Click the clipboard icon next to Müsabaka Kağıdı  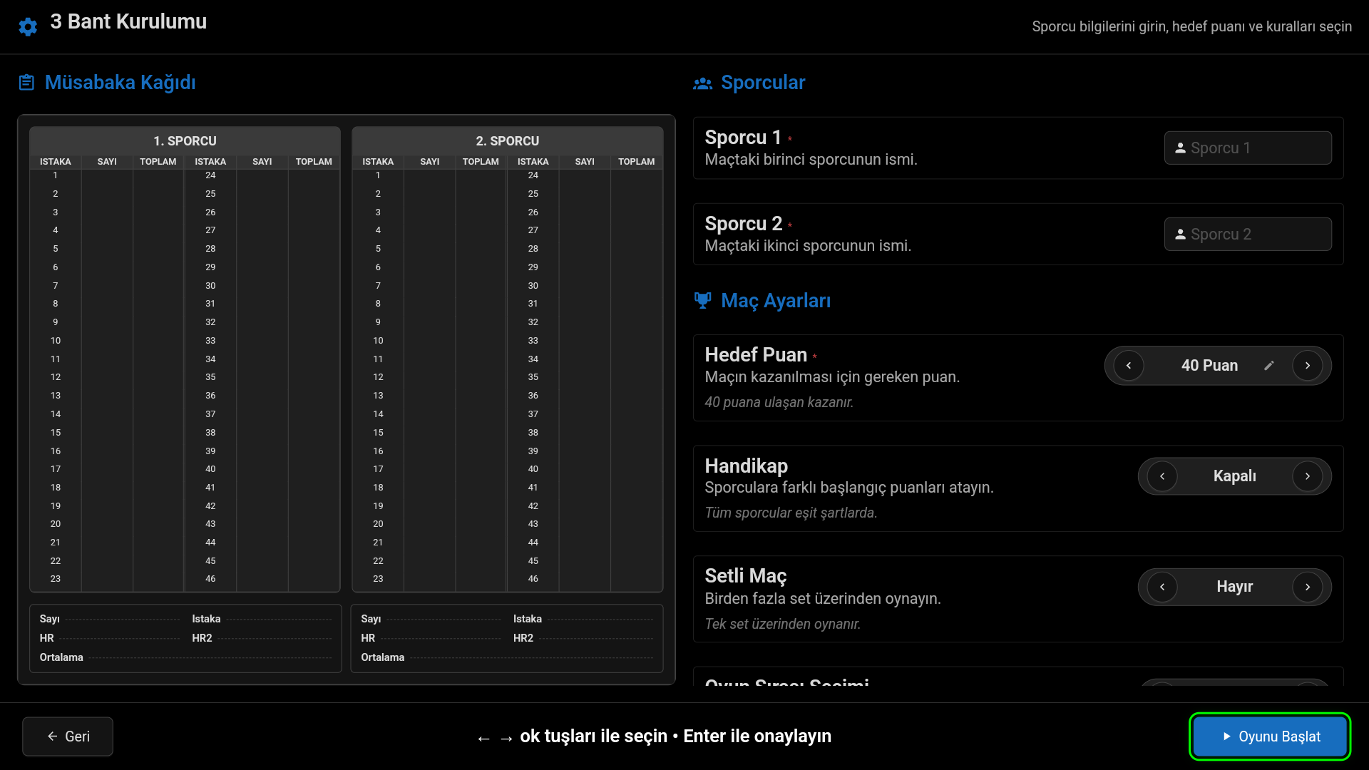pyautogui.click(x=26, y=83)
